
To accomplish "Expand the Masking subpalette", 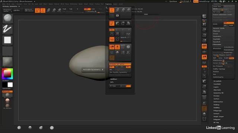I will coord(216,105).
